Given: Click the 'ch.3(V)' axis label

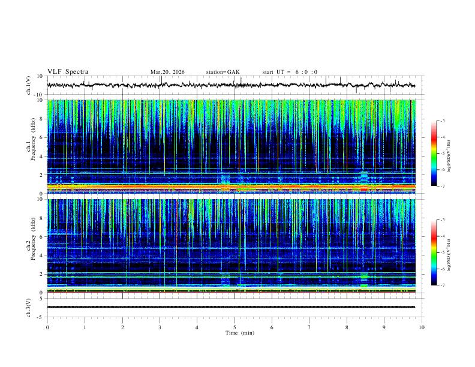Looking at the screenshot, I should [x=29, y=308].
